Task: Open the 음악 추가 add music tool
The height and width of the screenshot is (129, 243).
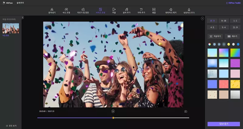Action: [x=126, y=11]
